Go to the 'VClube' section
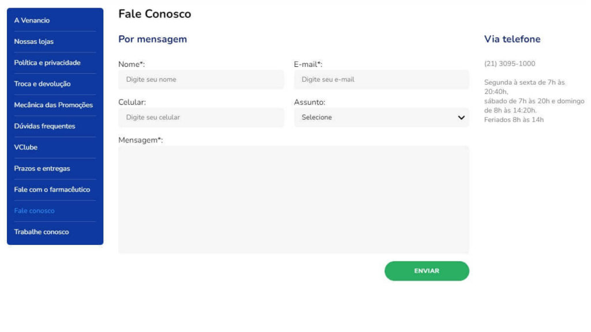The image size is (591, 332). coord(25,147)
